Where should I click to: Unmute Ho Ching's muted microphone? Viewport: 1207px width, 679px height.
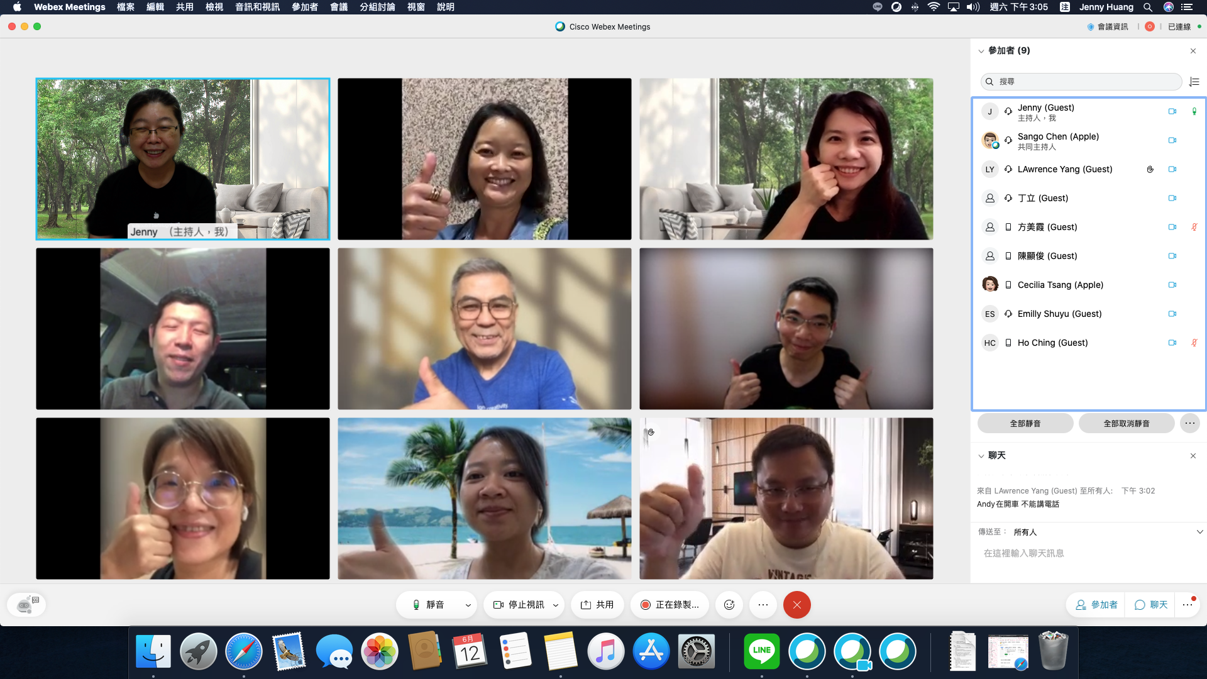click(x=1194, y=343)
